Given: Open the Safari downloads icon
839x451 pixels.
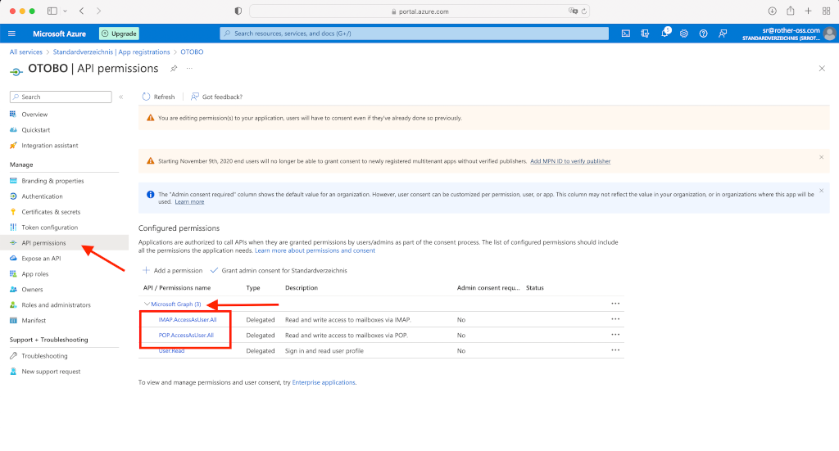Looking at the screenshot, I should [x=772, y=11].
